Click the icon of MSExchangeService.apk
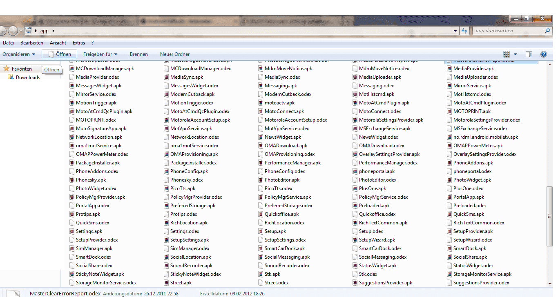The image size is (558, 297). (x=355, y=129)
